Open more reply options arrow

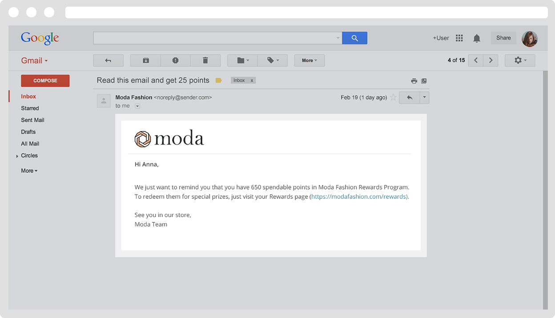click(x=425, y=97)
